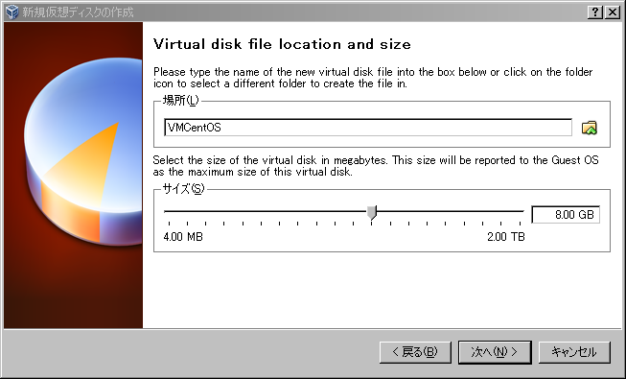Image resolution: width=626 pixels, height=379 pixels.
Task: Click the folder icon to choose file location
Action: (x=590, y=128)
